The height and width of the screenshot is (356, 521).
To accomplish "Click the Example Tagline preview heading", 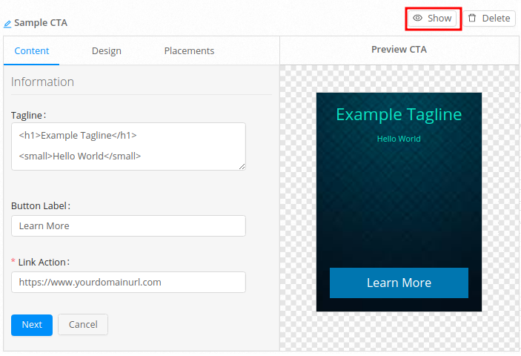I will point(399,115).
